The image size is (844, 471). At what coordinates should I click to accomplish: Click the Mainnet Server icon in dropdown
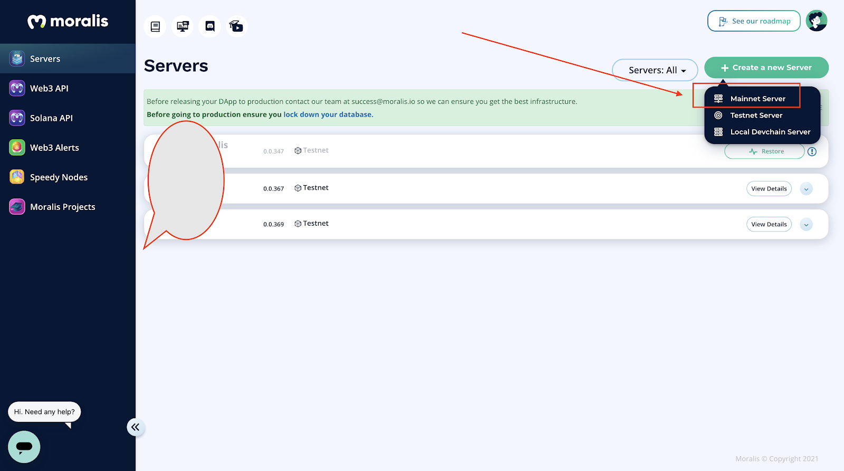(x=718, y=99)
